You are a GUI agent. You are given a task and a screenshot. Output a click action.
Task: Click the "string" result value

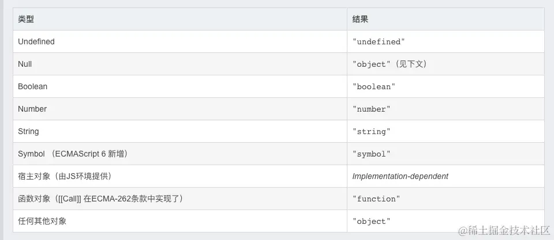click(x=372, y=132)
